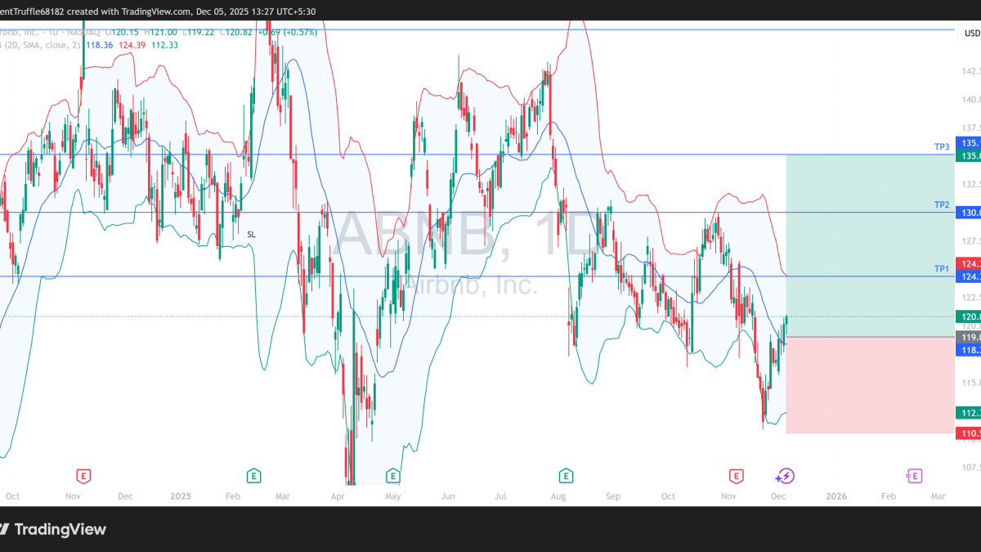Viewport: 981px width, 552px height.
Task: Click the purple lightning event icon above Dec
Action: coord(785,475)
